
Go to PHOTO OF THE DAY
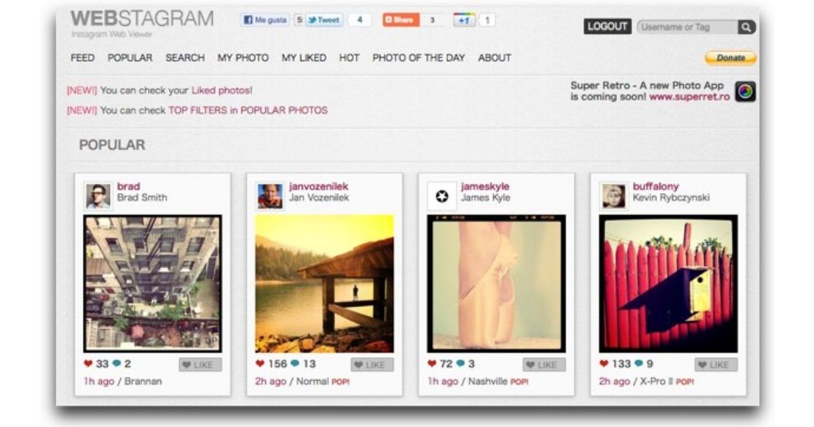(x=419, y=58)
